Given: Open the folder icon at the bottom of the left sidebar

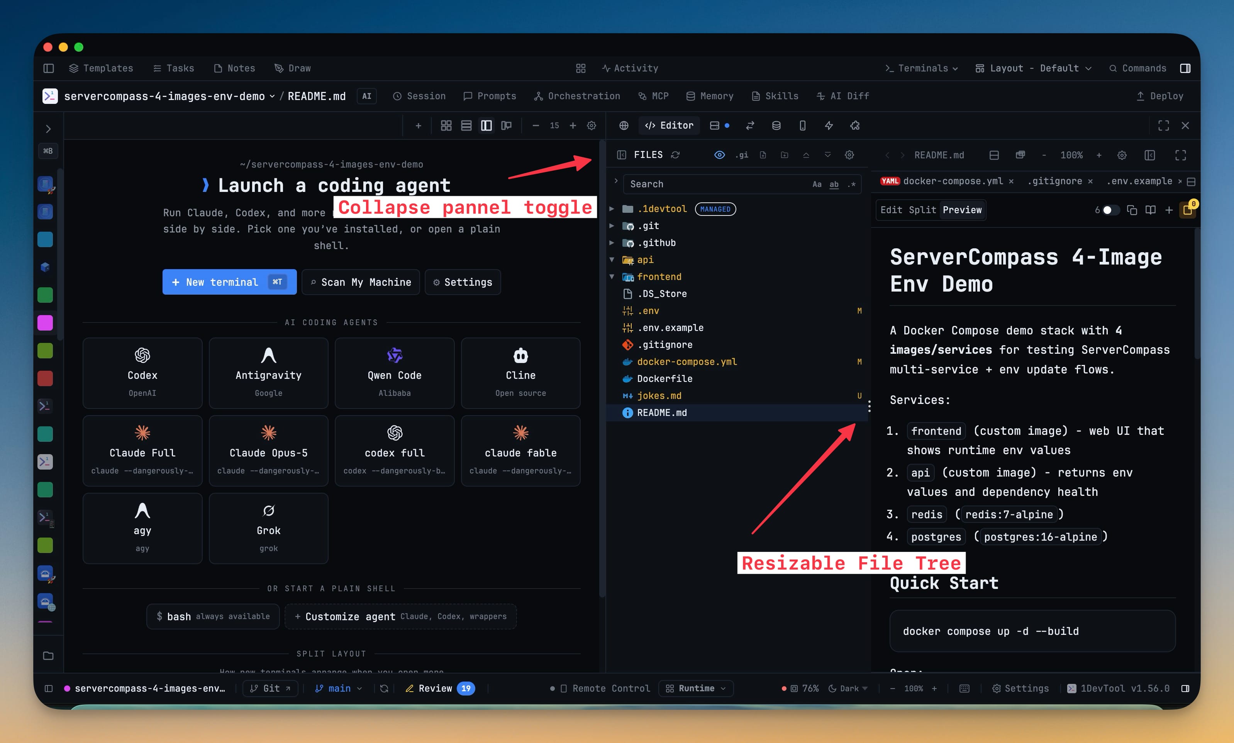Looking at the screenshot, I should tap(48, 655).
